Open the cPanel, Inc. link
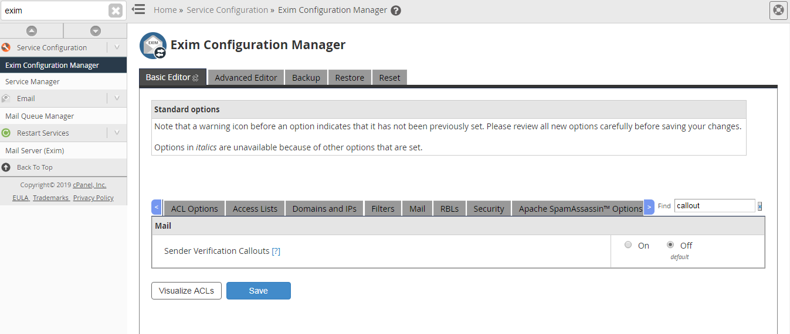Viewport: 790px width, 334px height. [90, 185]
